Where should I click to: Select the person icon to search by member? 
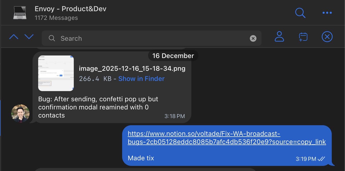click(x=279, y=37)
